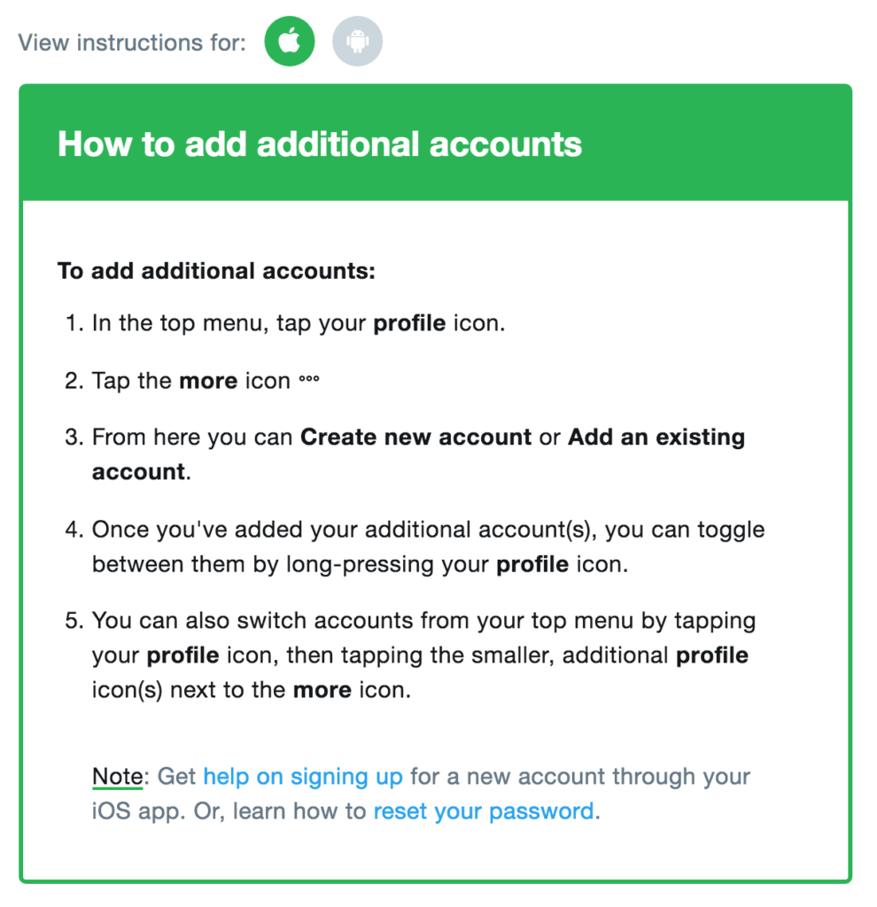The width and height of the screenshot is (877, 907).
Task: Select the Apple iOS instructions icon
Action: pyautogui.click(x=290, y=41)
